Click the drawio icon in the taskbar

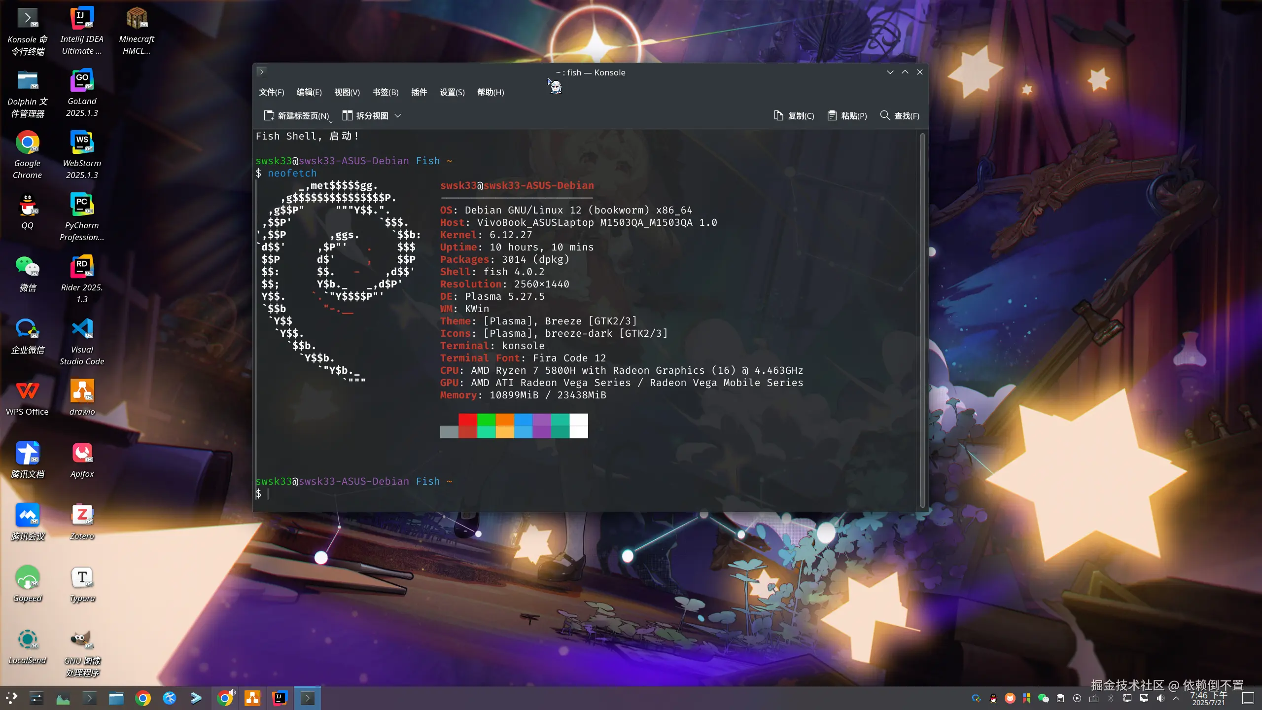click(x=252, y=698)
